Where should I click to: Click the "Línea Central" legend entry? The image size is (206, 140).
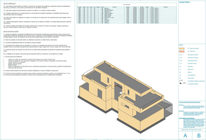[191, 78]
